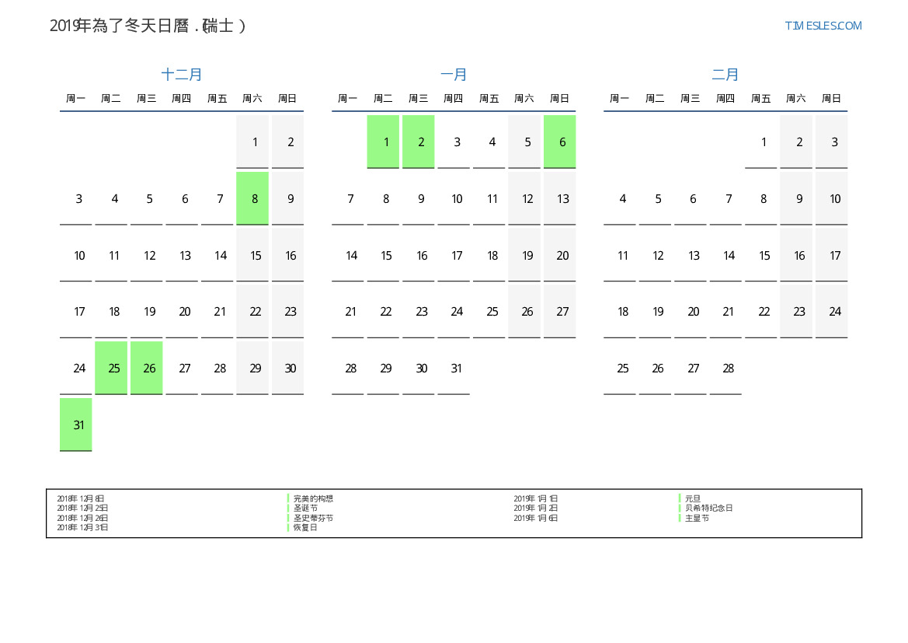Viewport: 908px width, 643px height.
Task: Select green January 6 Epiphany cell
Action: (x=560, y=142)
